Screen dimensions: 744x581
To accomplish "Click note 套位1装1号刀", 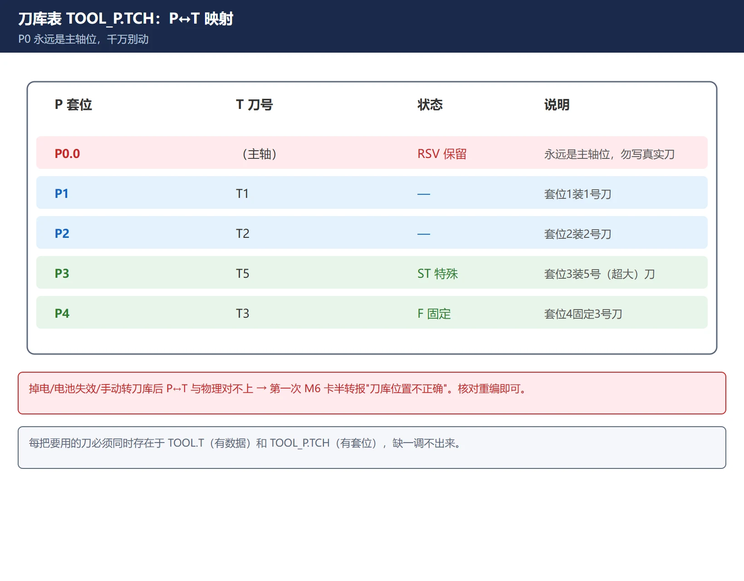I will tap(578, 194).
